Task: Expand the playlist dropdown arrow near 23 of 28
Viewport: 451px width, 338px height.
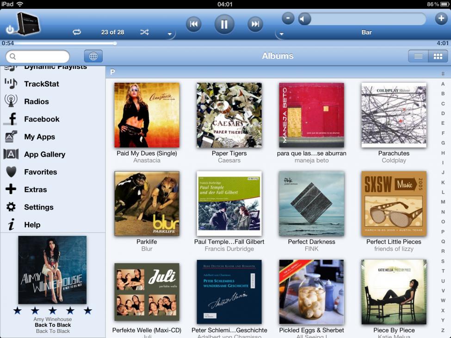Action: tap(170, 34)
